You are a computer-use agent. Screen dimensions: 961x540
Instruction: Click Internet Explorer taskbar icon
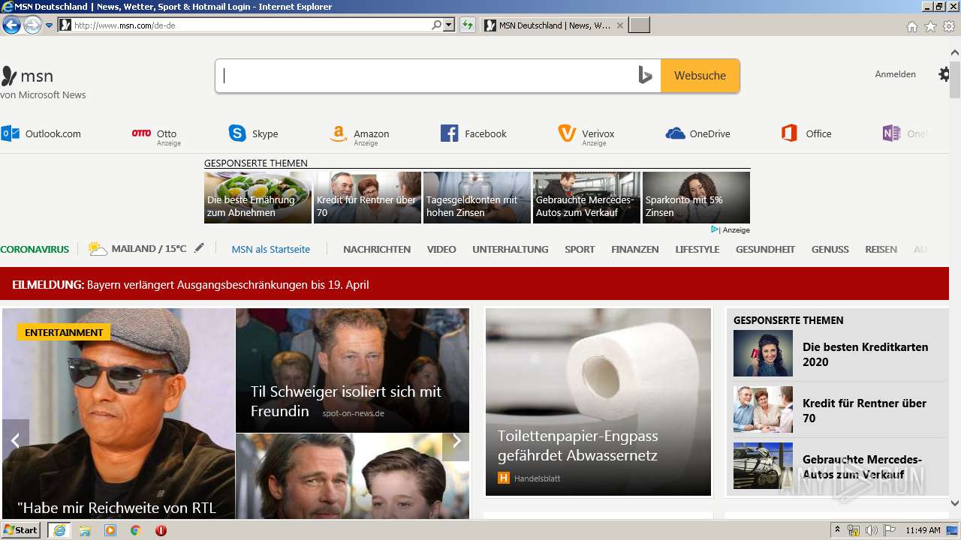click(x=59, y=530)
